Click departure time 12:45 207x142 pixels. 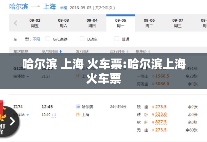[47, 107]
